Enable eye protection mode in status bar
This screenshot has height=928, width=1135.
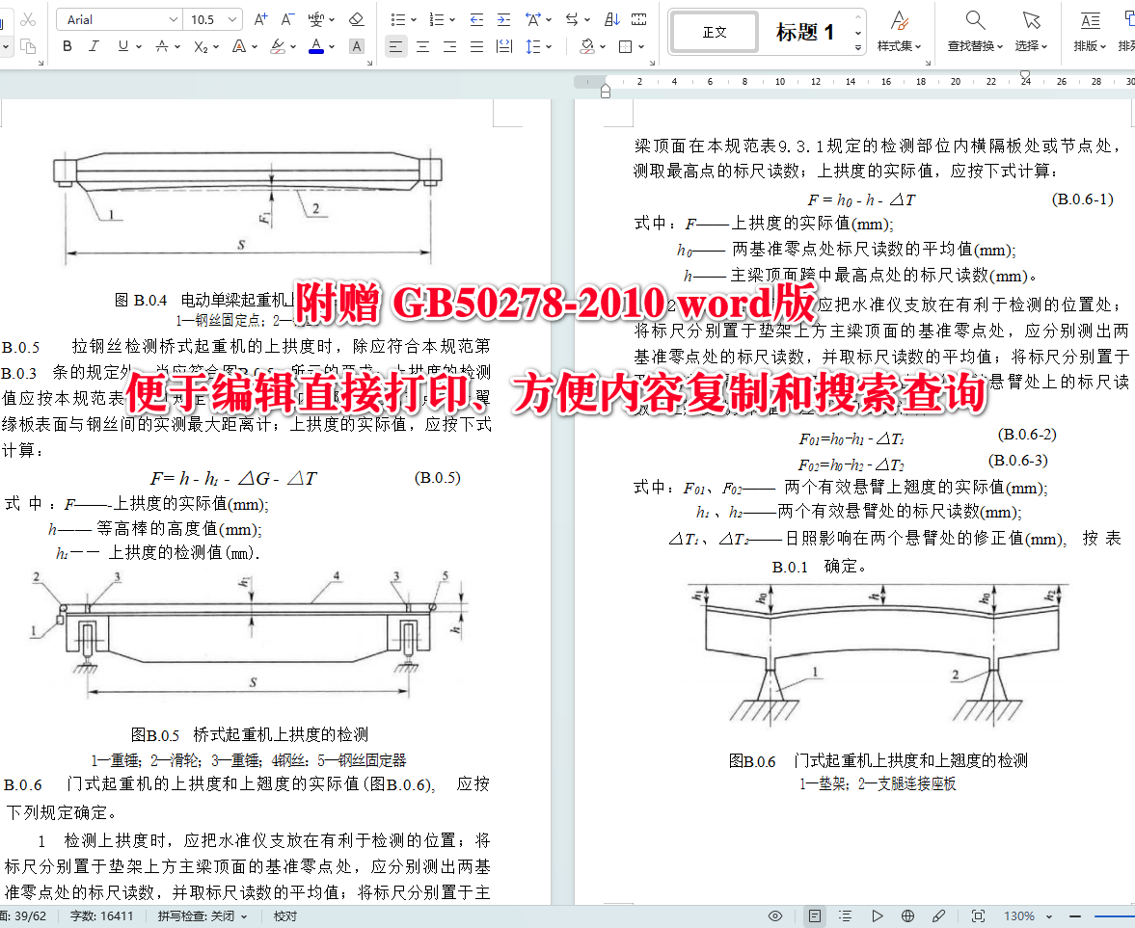pyautogui.click(x=774, y=916)
